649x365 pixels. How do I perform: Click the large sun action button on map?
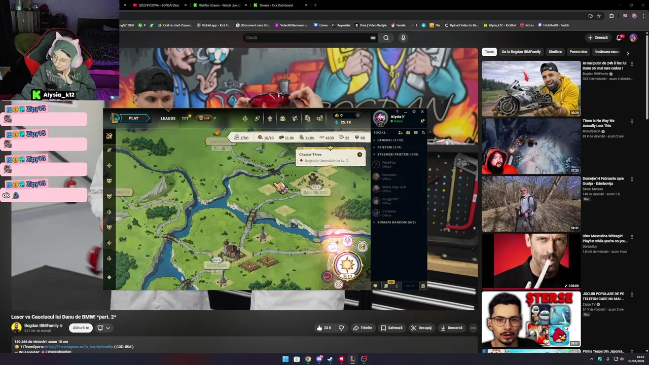tap(347, 264)
